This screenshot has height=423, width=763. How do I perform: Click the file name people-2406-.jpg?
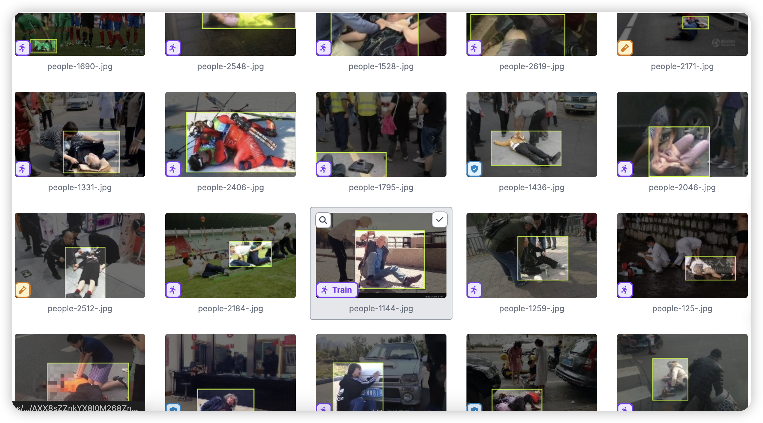(x=231, y=188)
